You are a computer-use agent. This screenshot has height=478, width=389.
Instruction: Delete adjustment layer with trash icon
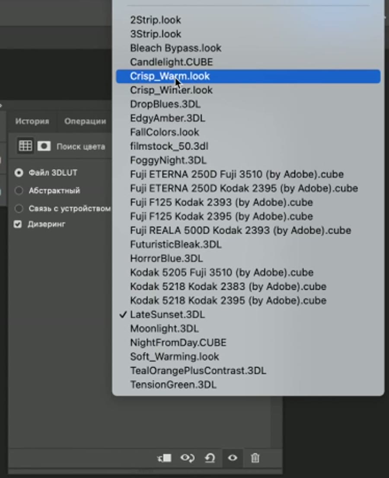click(x=255, y=458)
